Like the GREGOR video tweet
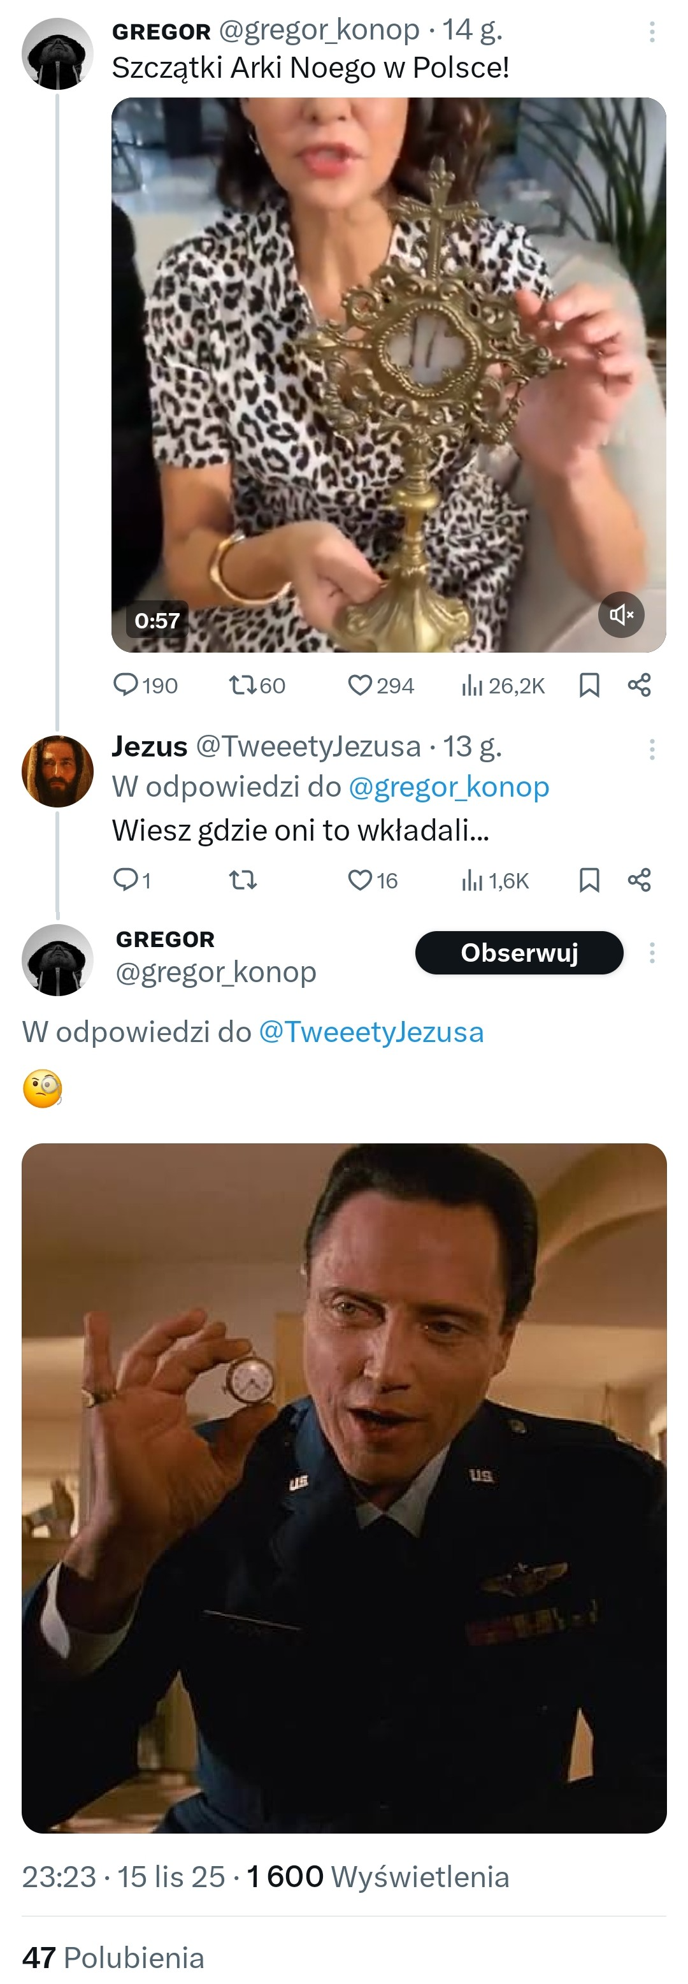Viewport: 688px width, 1984px height. coord(360,684)
